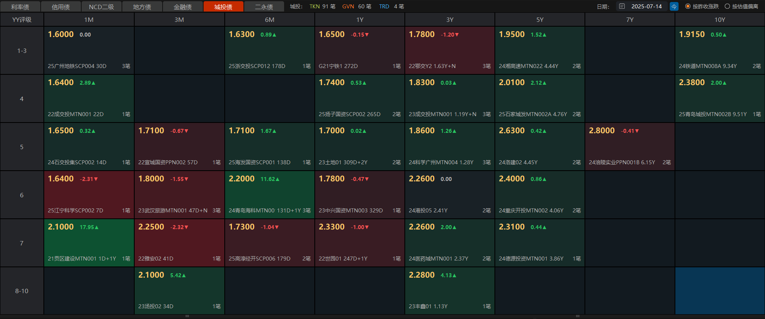The width and height of the screenshot is (765, 319).
Task: Open 23中兴国资MTN003 329D cell
Action: [360, 195]
